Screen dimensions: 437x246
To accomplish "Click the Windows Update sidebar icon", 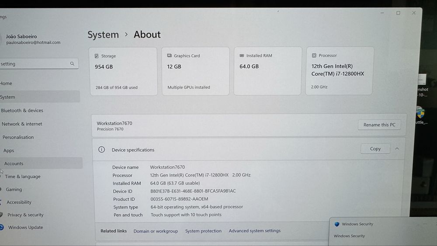I will [x=1, y=227].
